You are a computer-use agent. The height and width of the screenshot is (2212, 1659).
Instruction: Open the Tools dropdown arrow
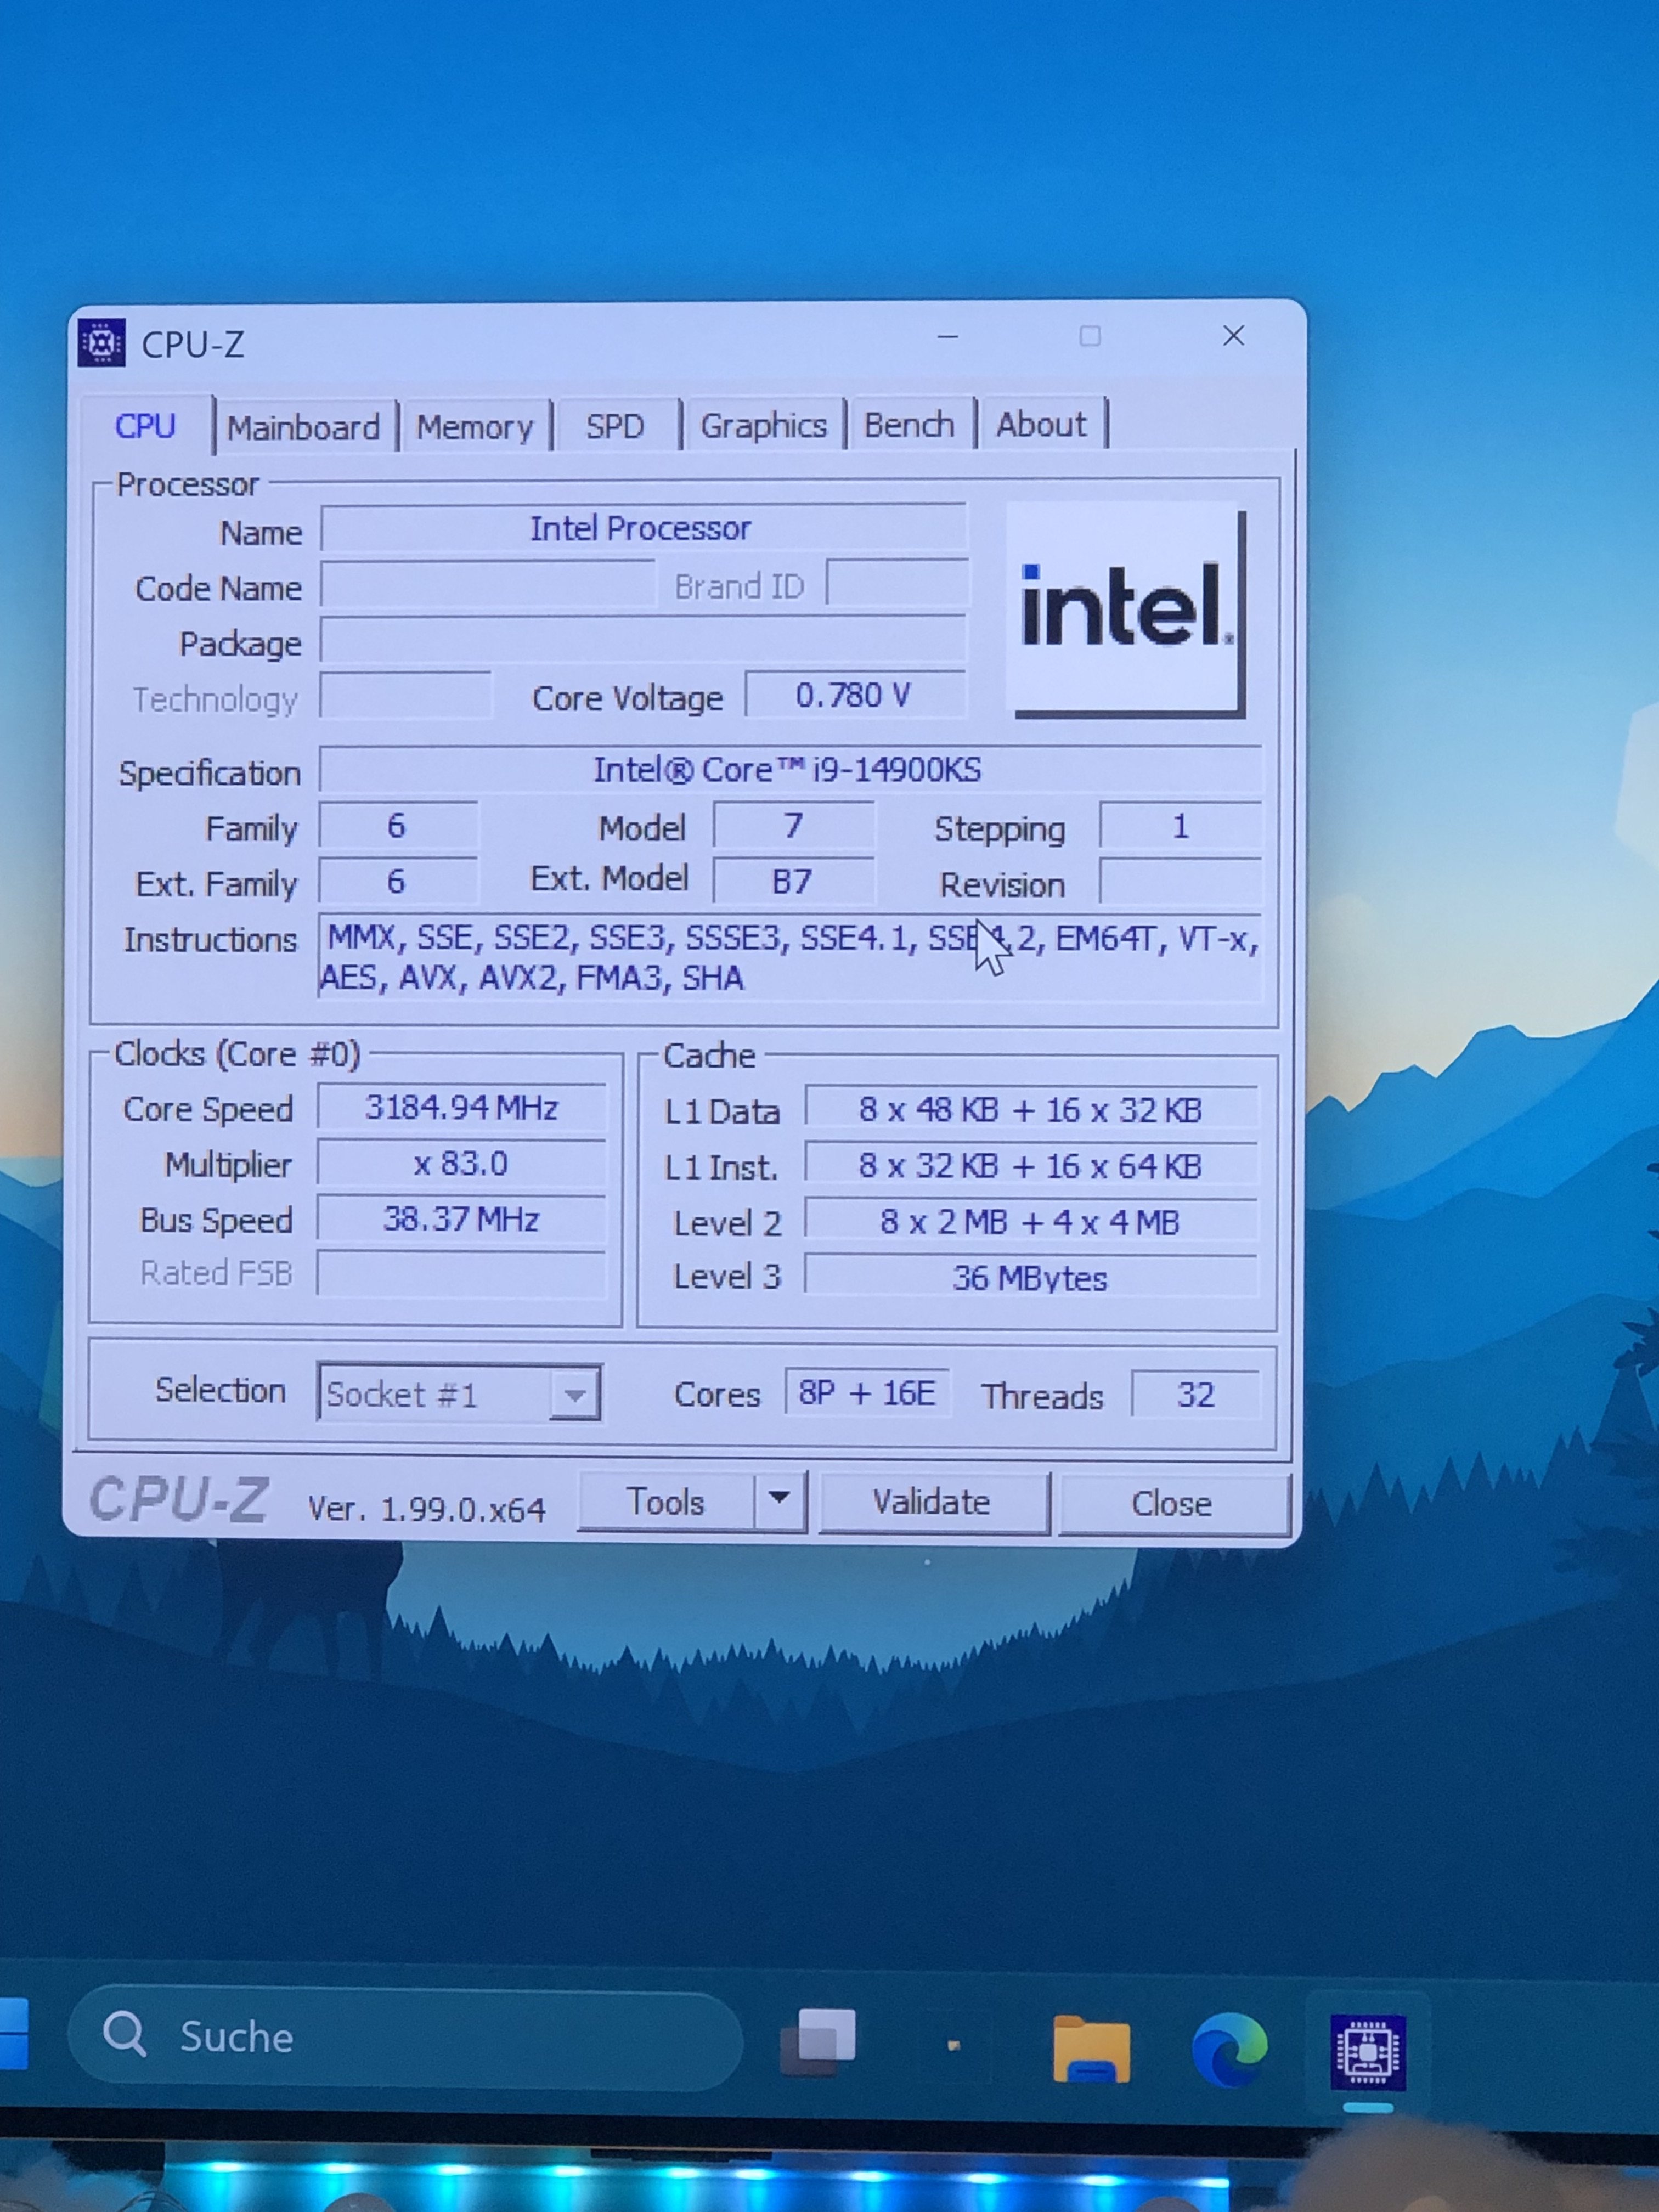780,1499
